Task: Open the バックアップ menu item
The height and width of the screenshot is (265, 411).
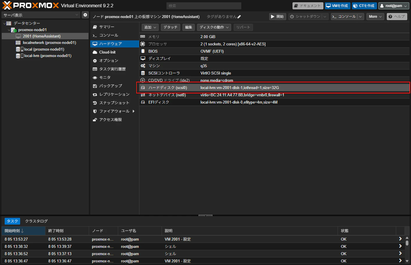Action: click(115, 86)
